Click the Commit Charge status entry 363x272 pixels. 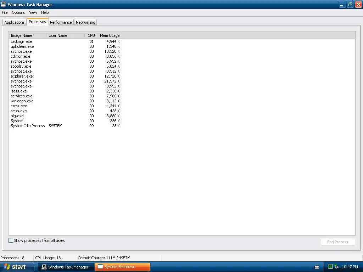[104, 258]
